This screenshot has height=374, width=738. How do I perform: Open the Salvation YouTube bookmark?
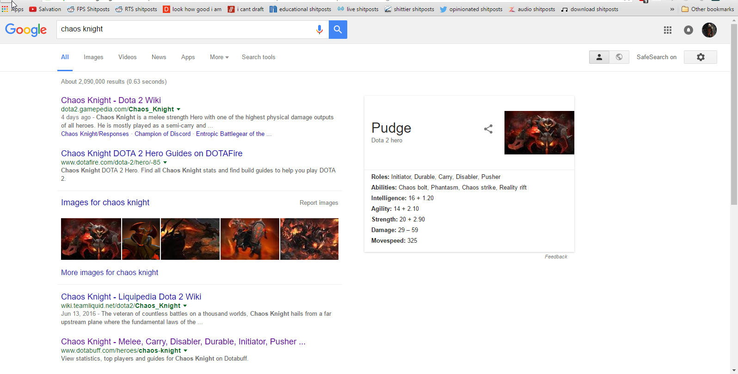pos(45,9)
